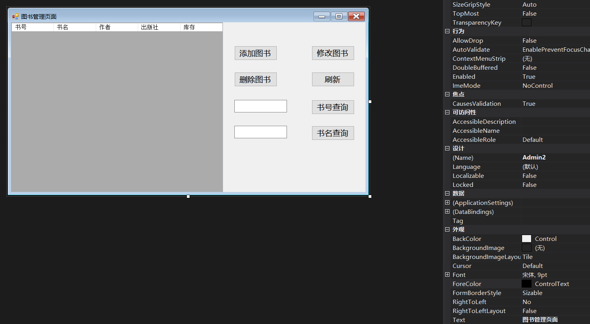This screenshot has width=590, height=324.
Task: Select the AccessibleName property row
Action: click(x=520, y=131)
